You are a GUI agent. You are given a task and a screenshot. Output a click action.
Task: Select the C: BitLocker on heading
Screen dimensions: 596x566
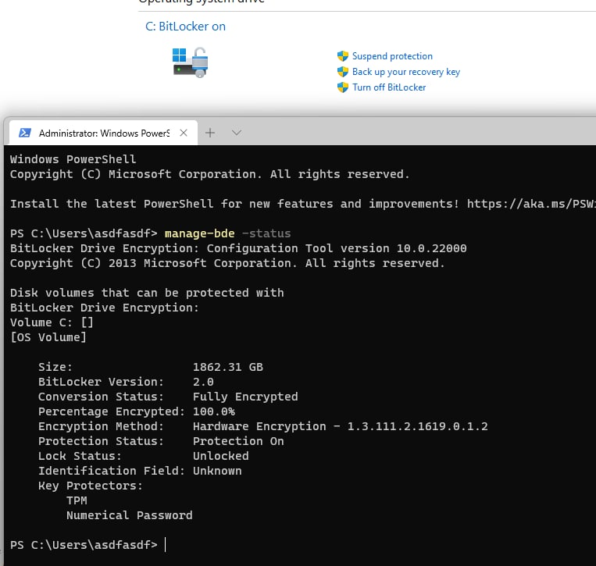[x=185, y=27]
